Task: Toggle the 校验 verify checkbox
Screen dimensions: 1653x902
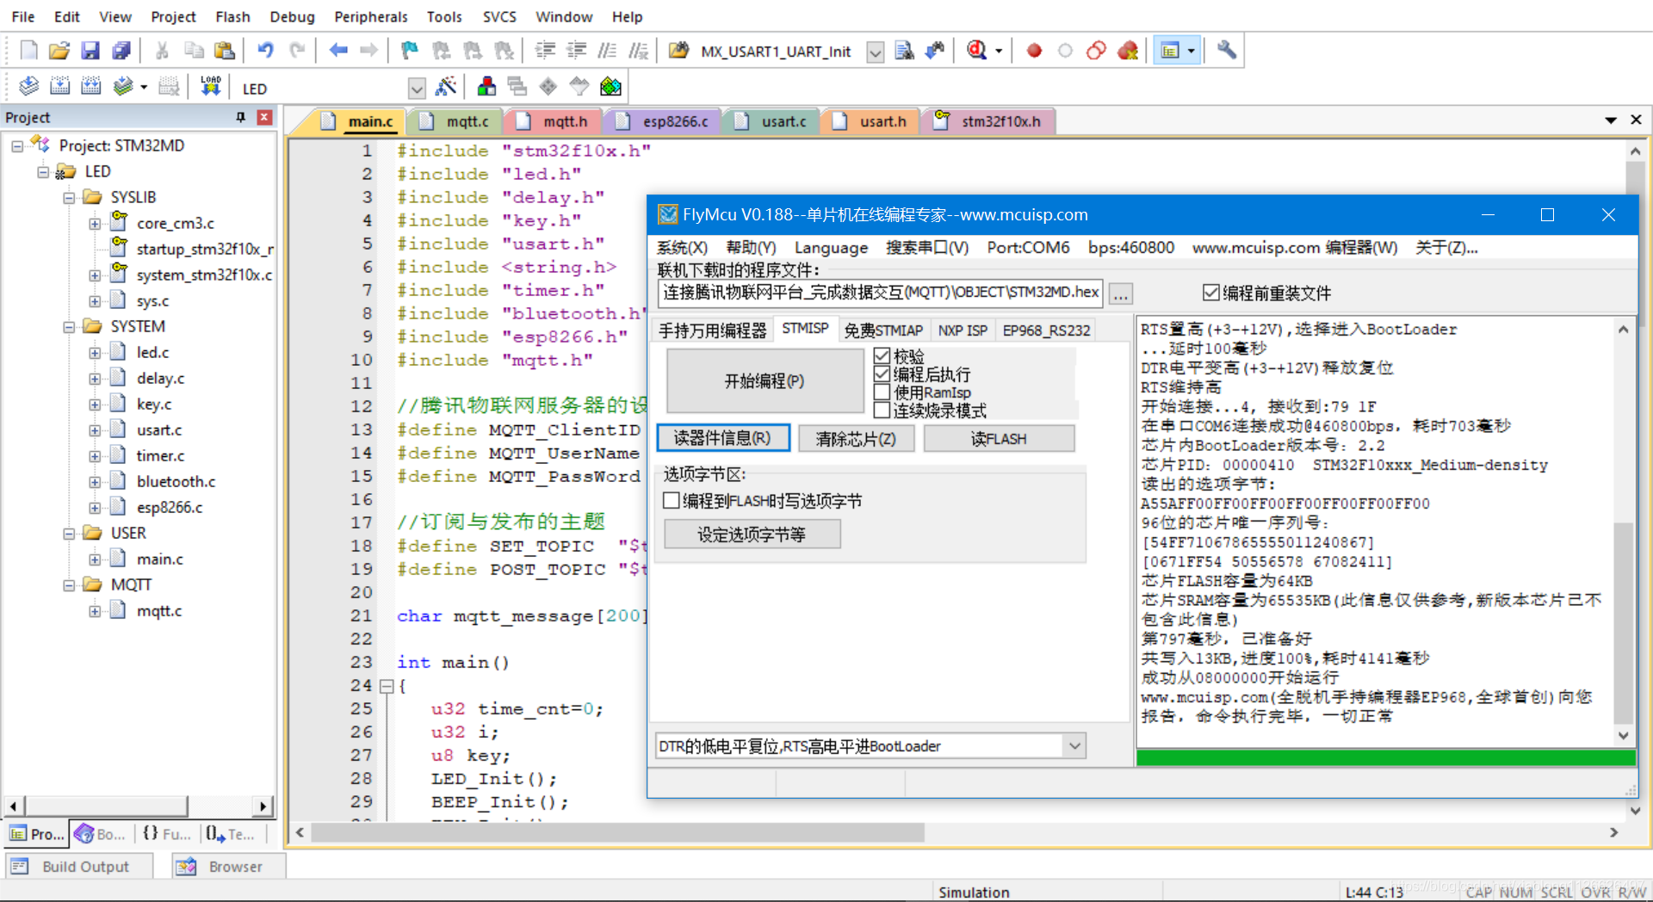Action: (882, 355)
